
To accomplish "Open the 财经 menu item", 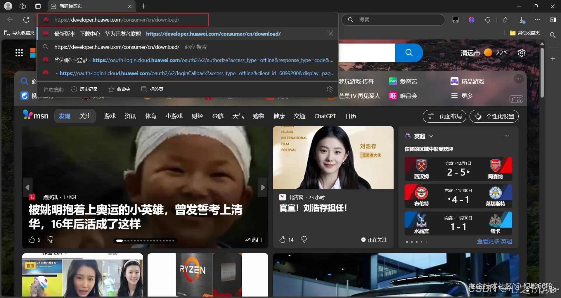I will (197, 116).
